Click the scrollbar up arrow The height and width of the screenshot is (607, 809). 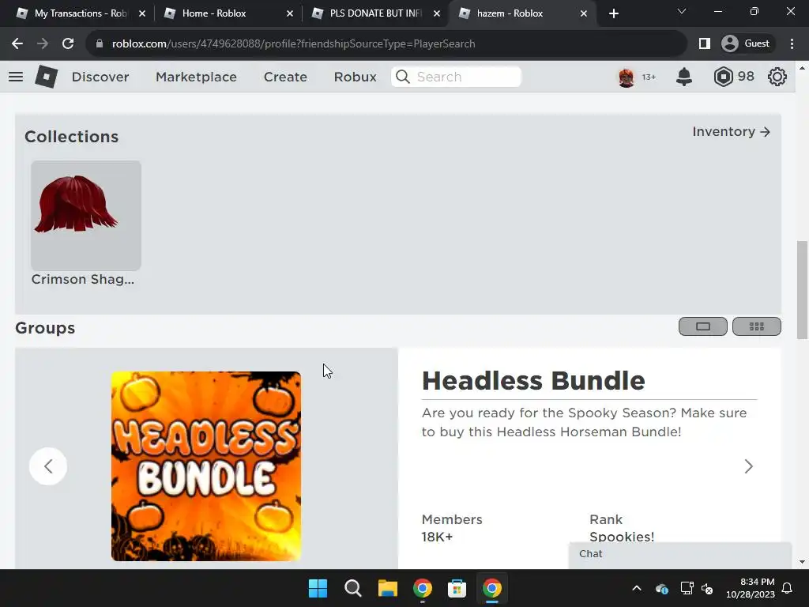tap(802, 68)
